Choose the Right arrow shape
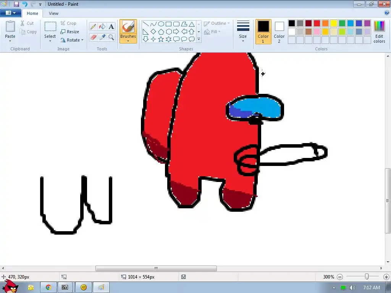Image resolution: width=391 pixels, height=293 pixels. (x=176, y=32)
